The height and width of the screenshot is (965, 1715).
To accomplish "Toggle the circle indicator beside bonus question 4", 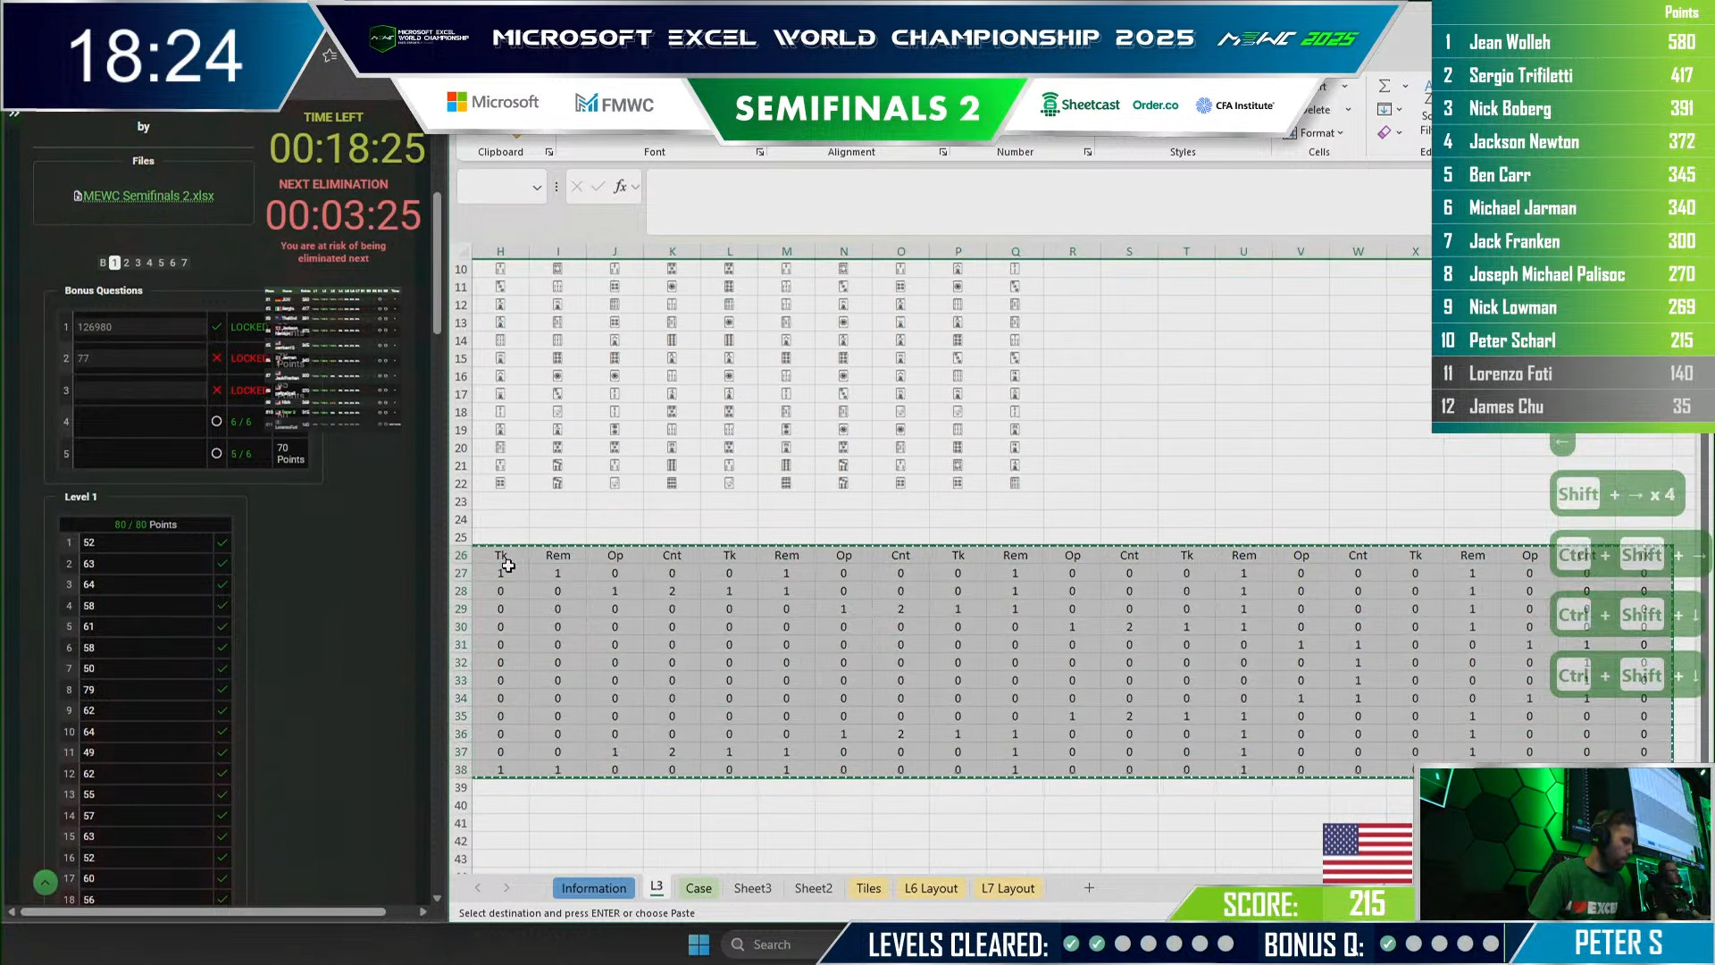I will 216,421.
